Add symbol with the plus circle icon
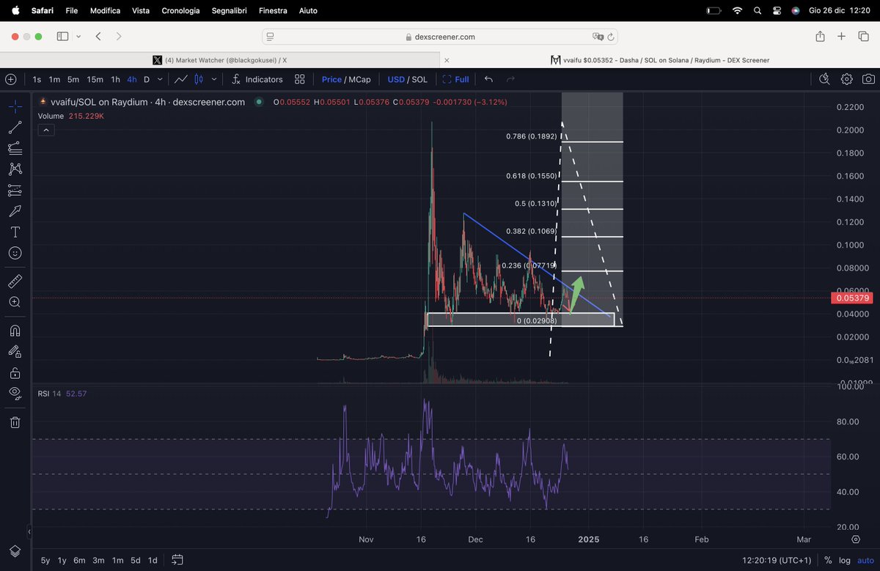Viewport: 880px width, 571px height. 10,79
